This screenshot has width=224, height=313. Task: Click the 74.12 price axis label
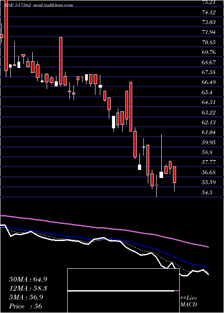[x=209, y=13]
